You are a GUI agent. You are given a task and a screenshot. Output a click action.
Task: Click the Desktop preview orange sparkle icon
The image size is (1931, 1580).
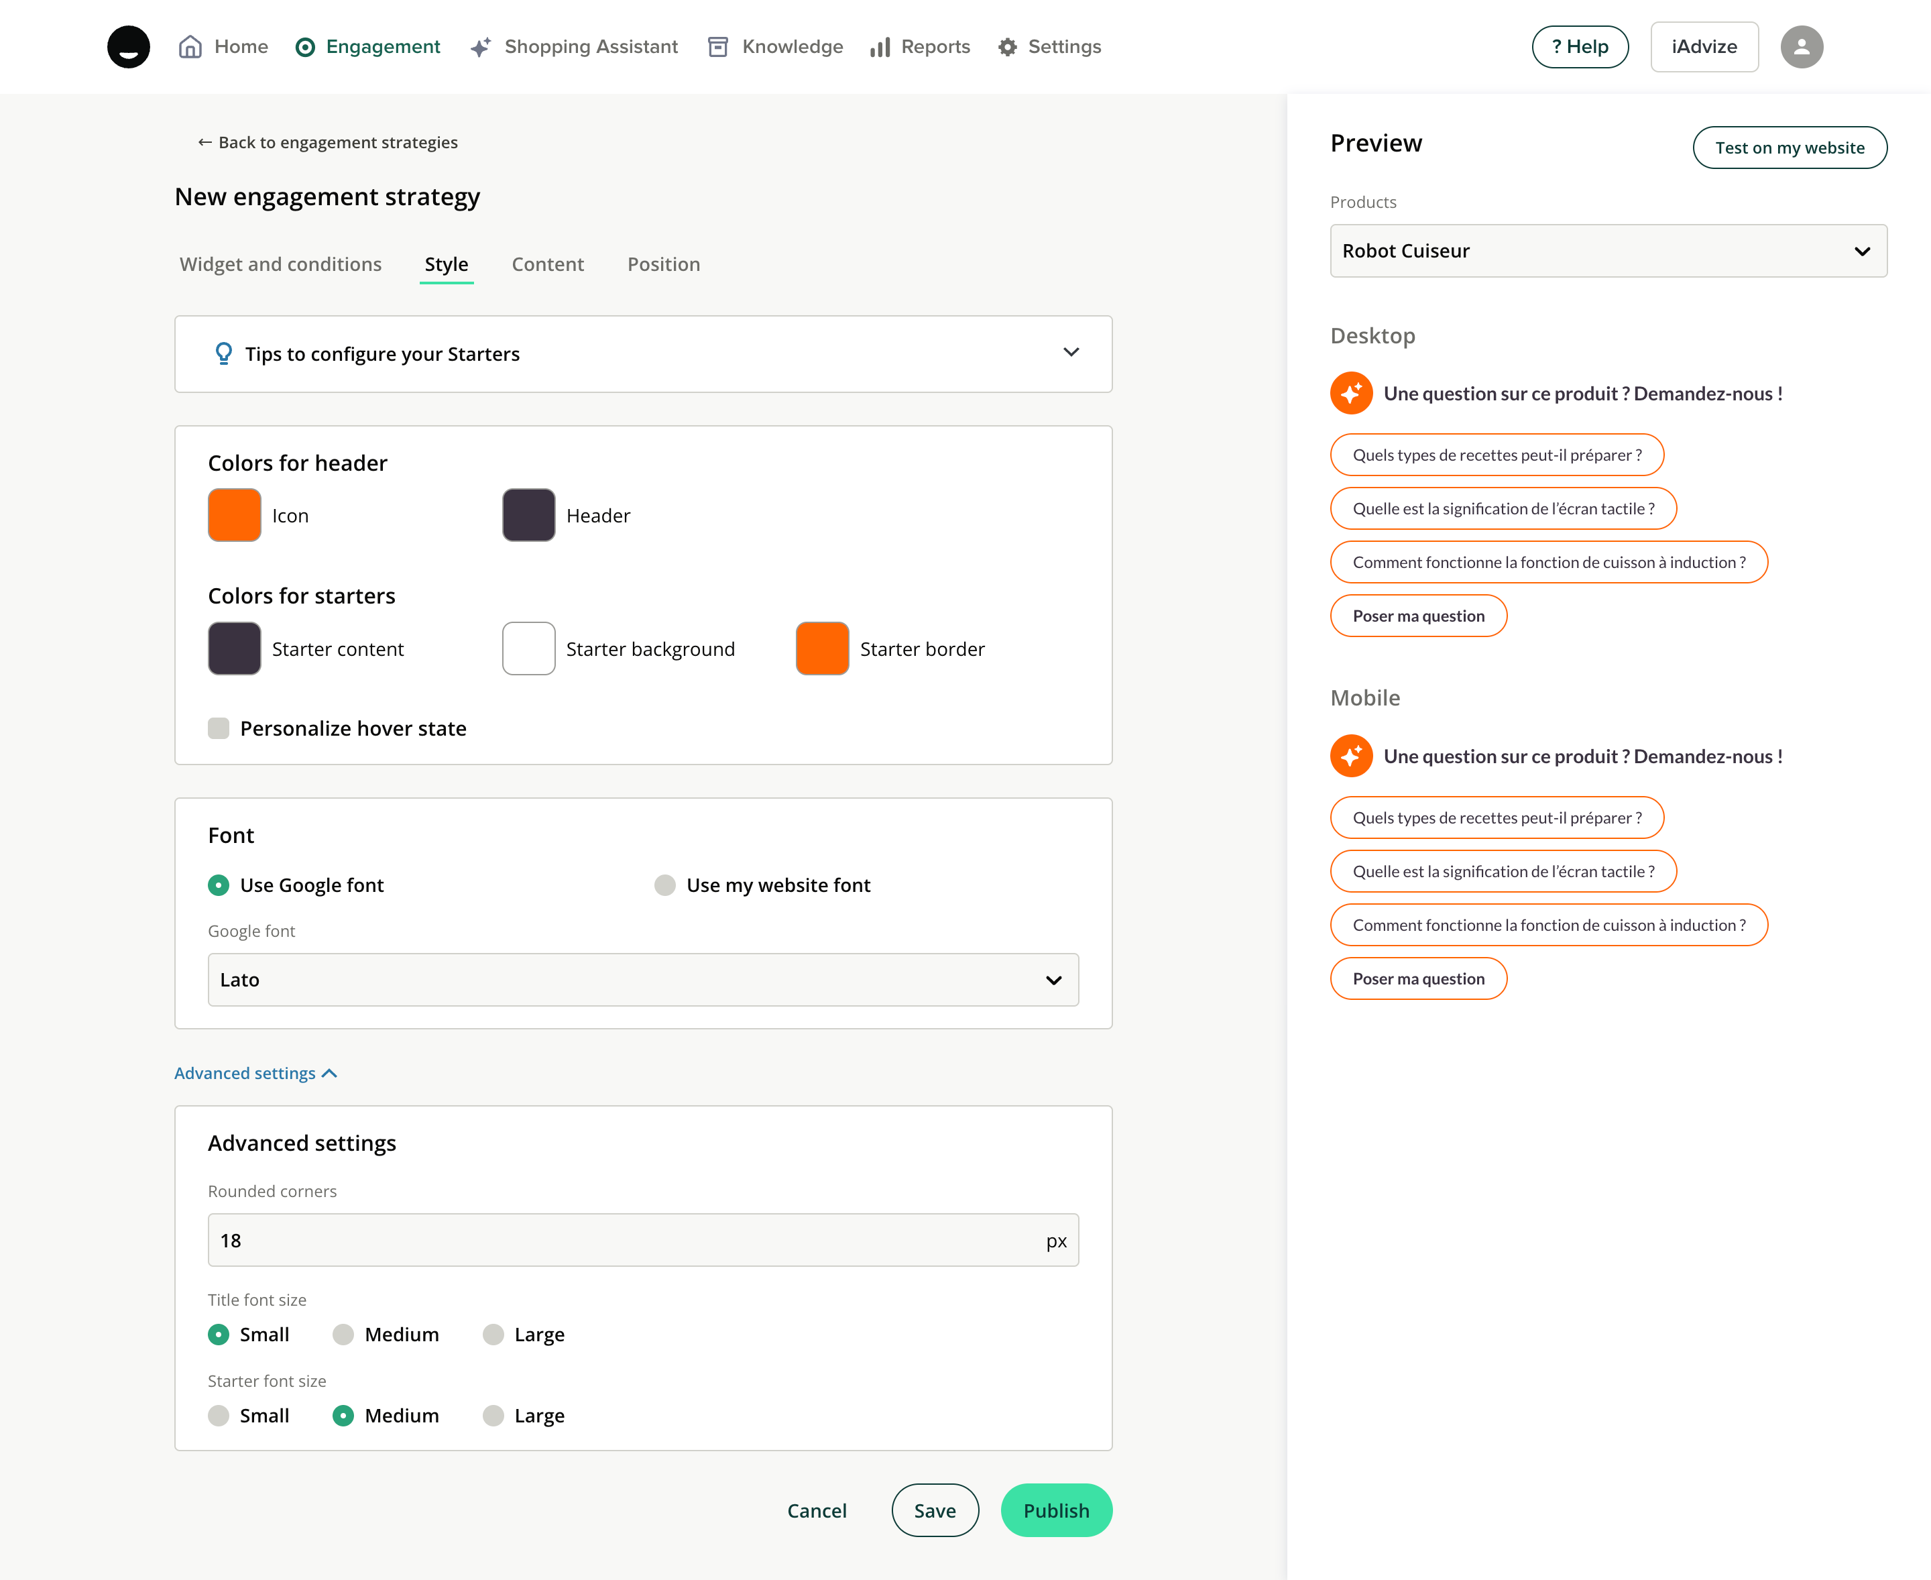pos(1351,393)
